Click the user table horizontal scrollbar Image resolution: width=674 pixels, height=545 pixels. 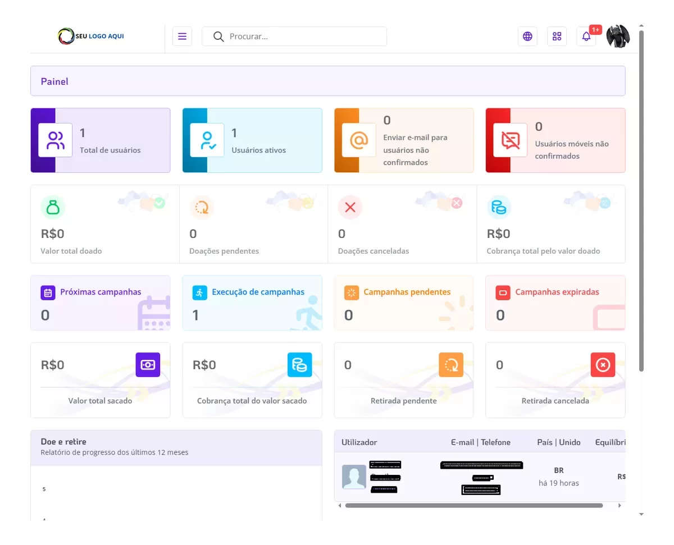coord(473,506)
